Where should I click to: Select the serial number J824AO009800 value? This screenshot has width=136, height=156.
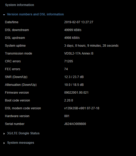[x=75, y=124]
